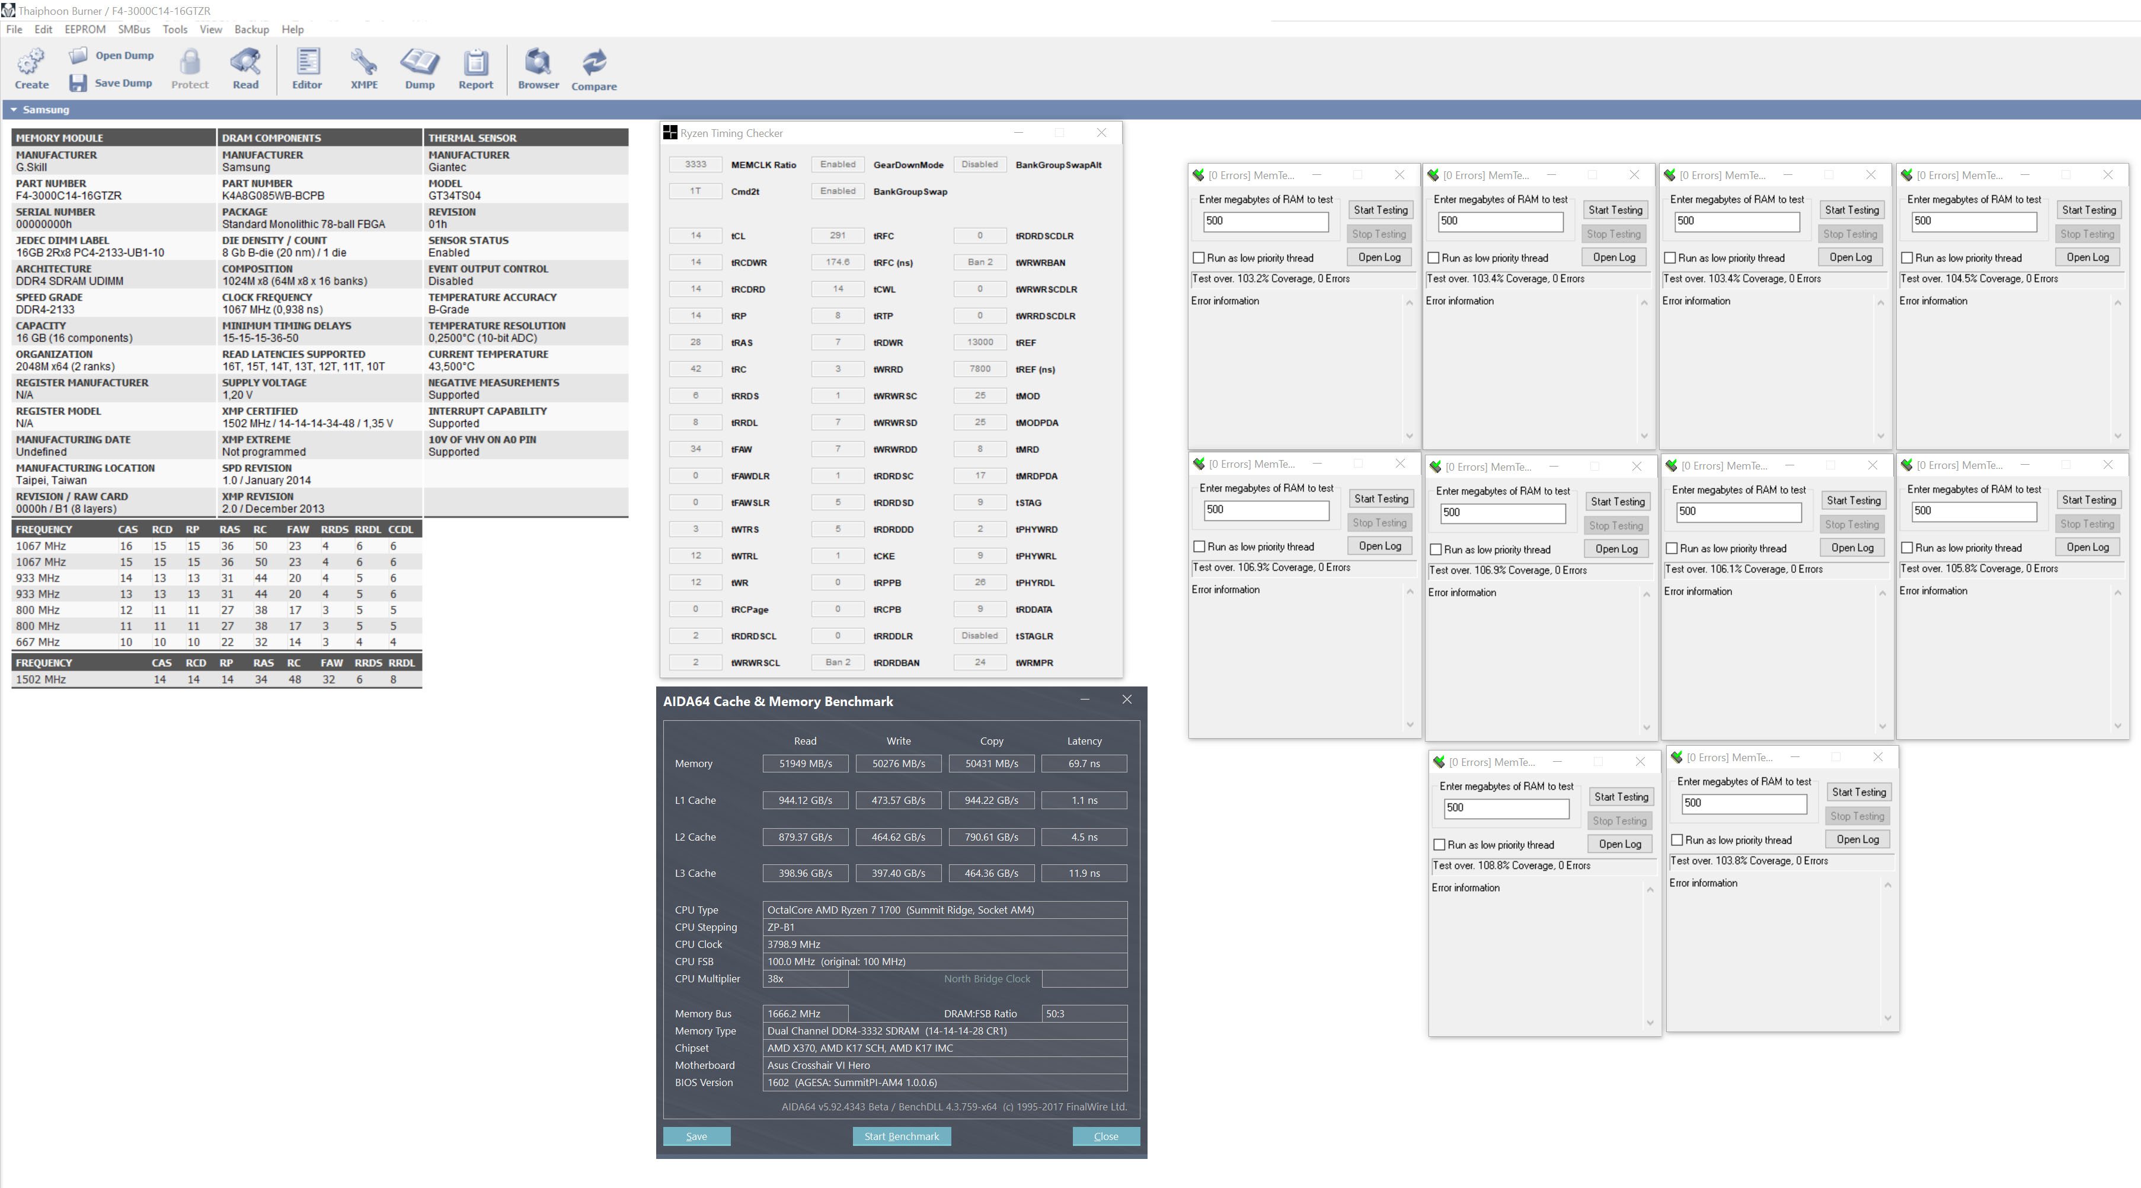The height and width of the screenshot is (1188, 2141).
Task: Click Save button in AIDA64 benchmark
Action: tap(696, 1136)
